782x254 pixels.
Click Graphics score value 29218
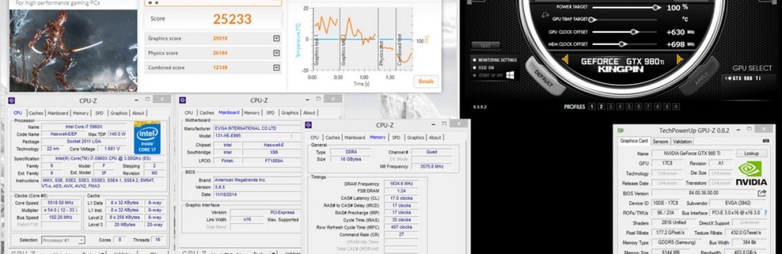[220, 39]
